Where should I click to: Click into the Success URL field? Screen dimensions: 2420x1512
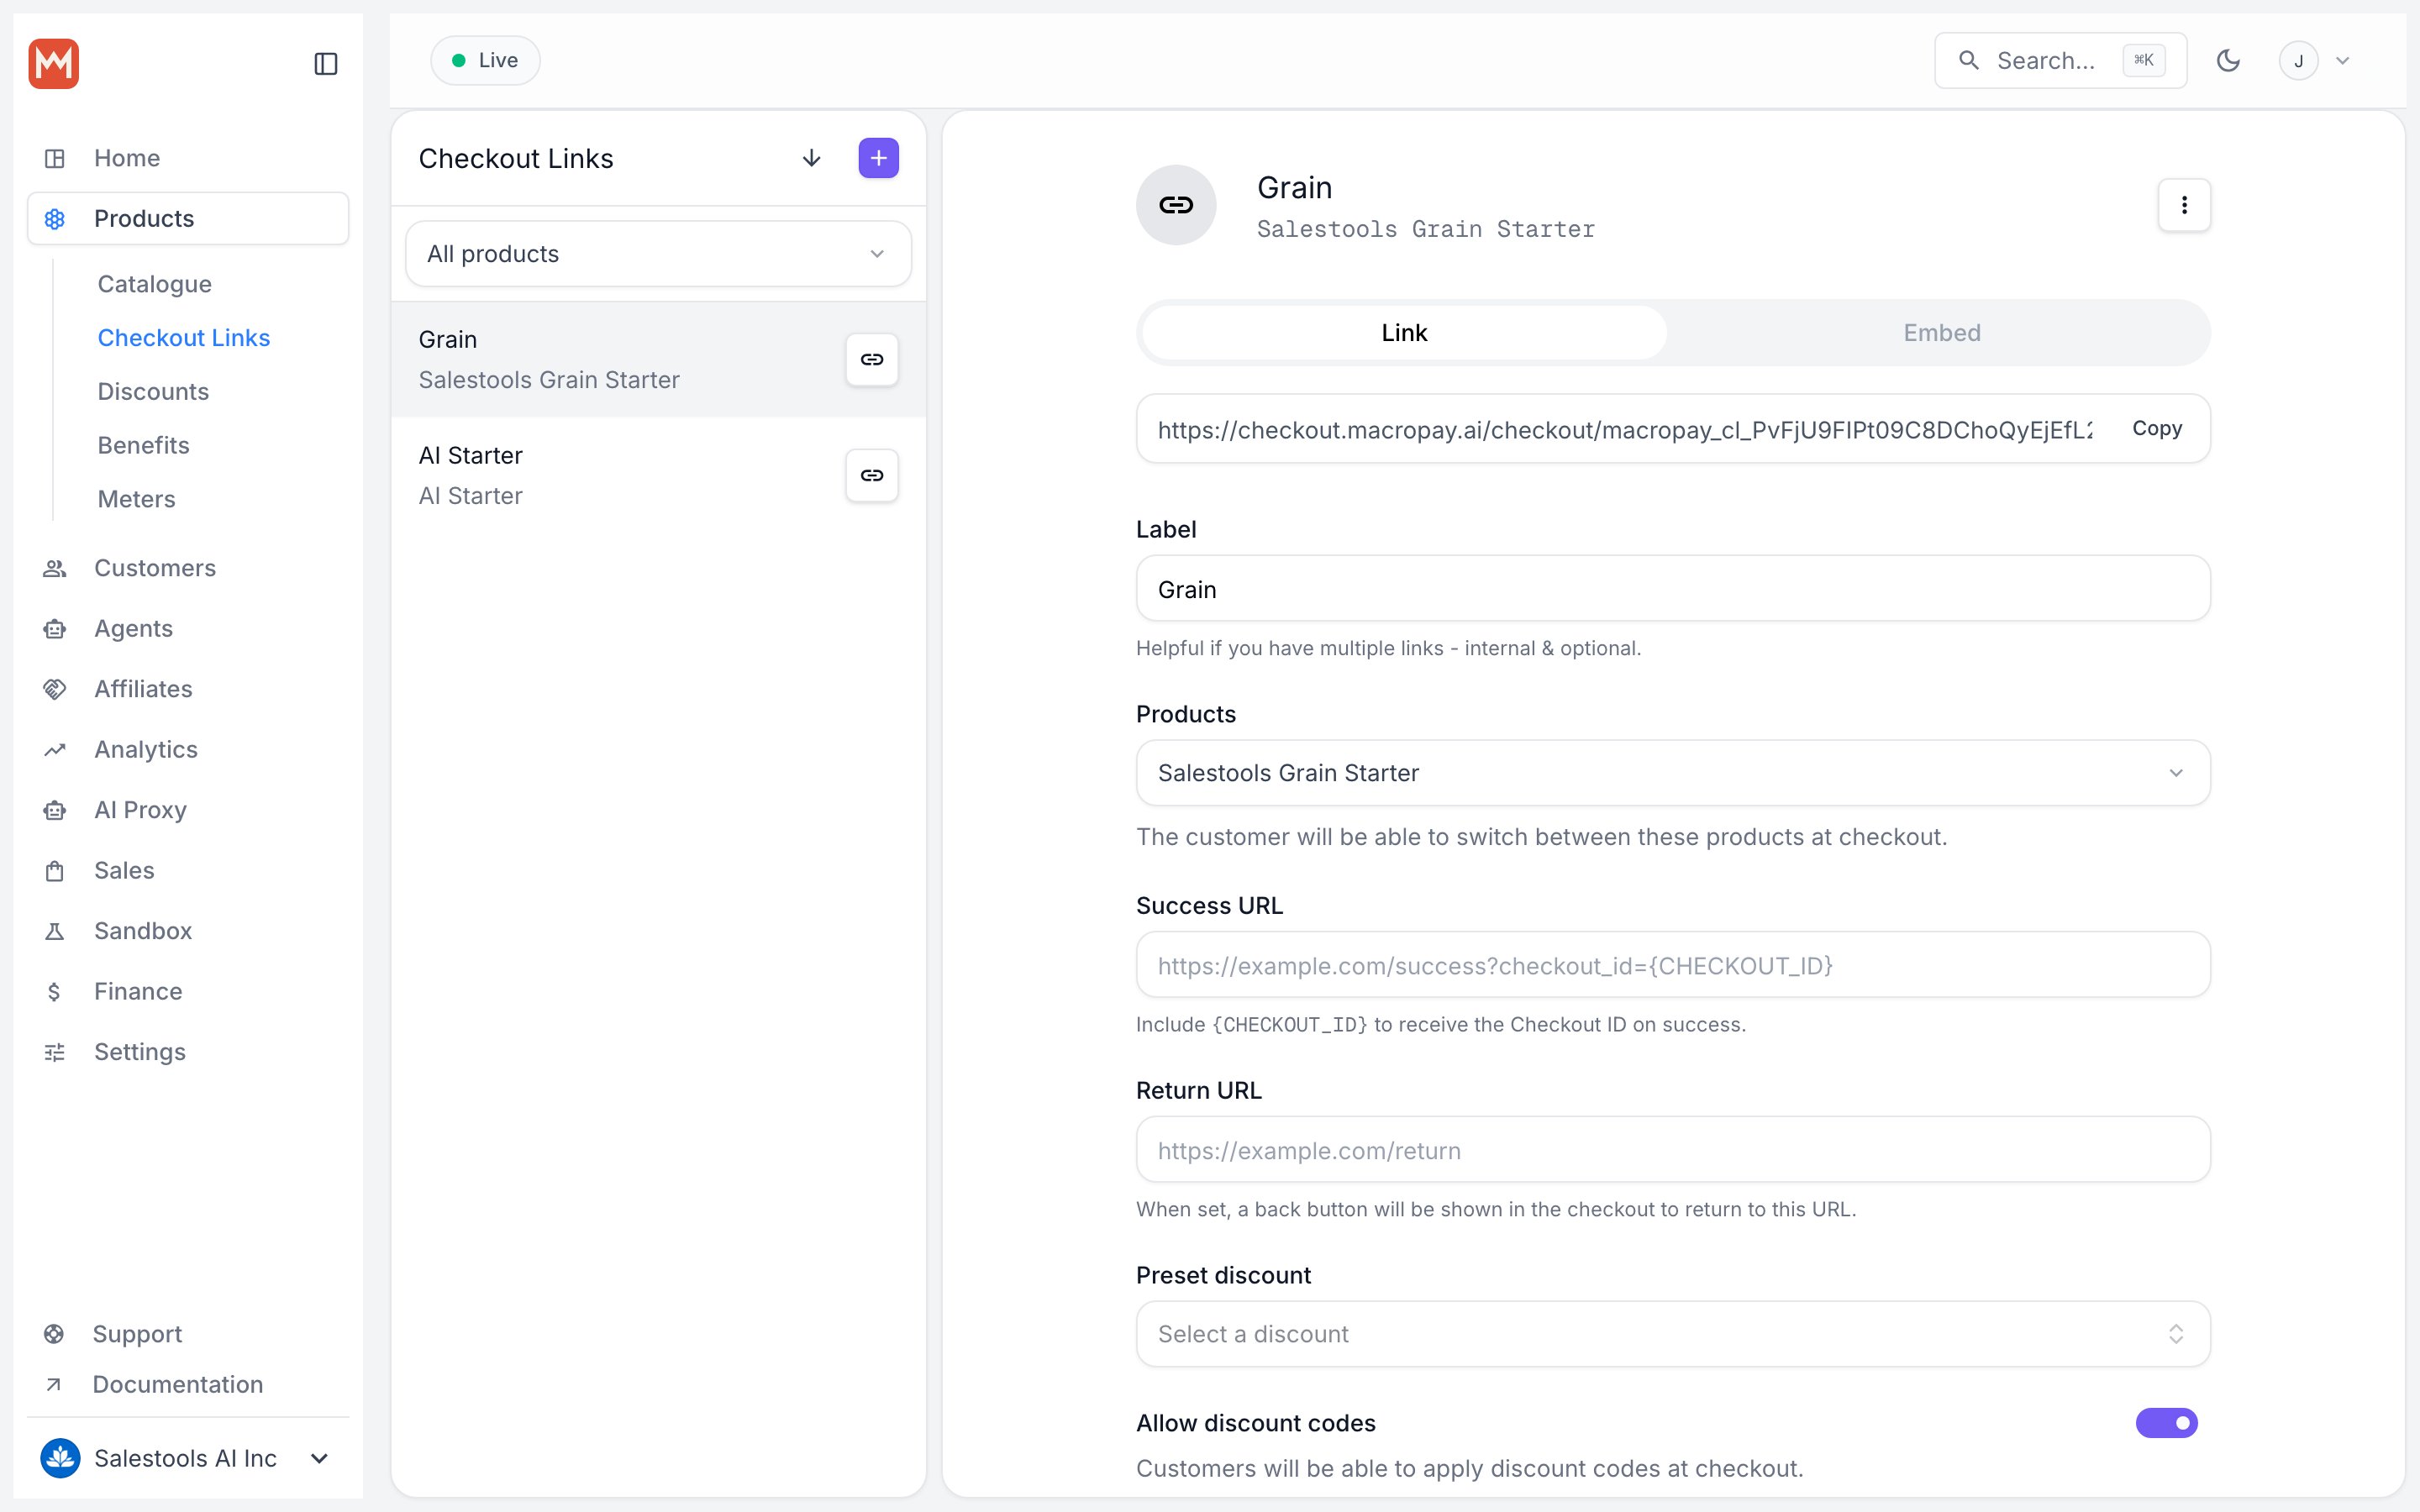[x=1672, y=965]
